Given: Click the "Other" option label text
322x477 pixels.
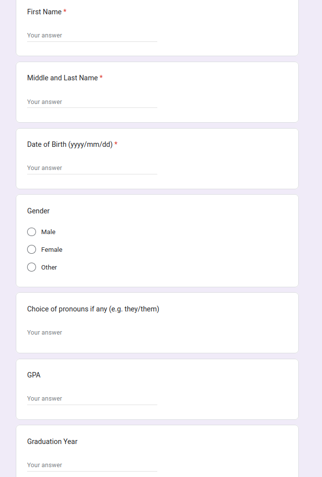Looking at the screenshot, I should click(49, 268).
